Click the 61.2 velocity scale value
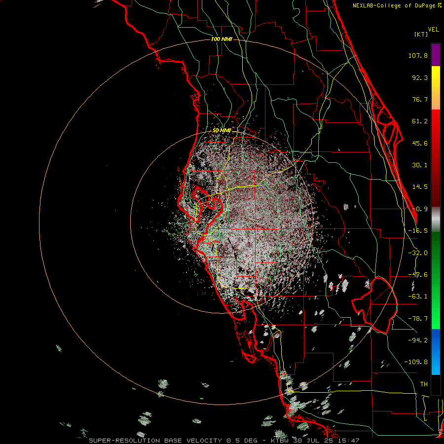 [x=420, y=121]
